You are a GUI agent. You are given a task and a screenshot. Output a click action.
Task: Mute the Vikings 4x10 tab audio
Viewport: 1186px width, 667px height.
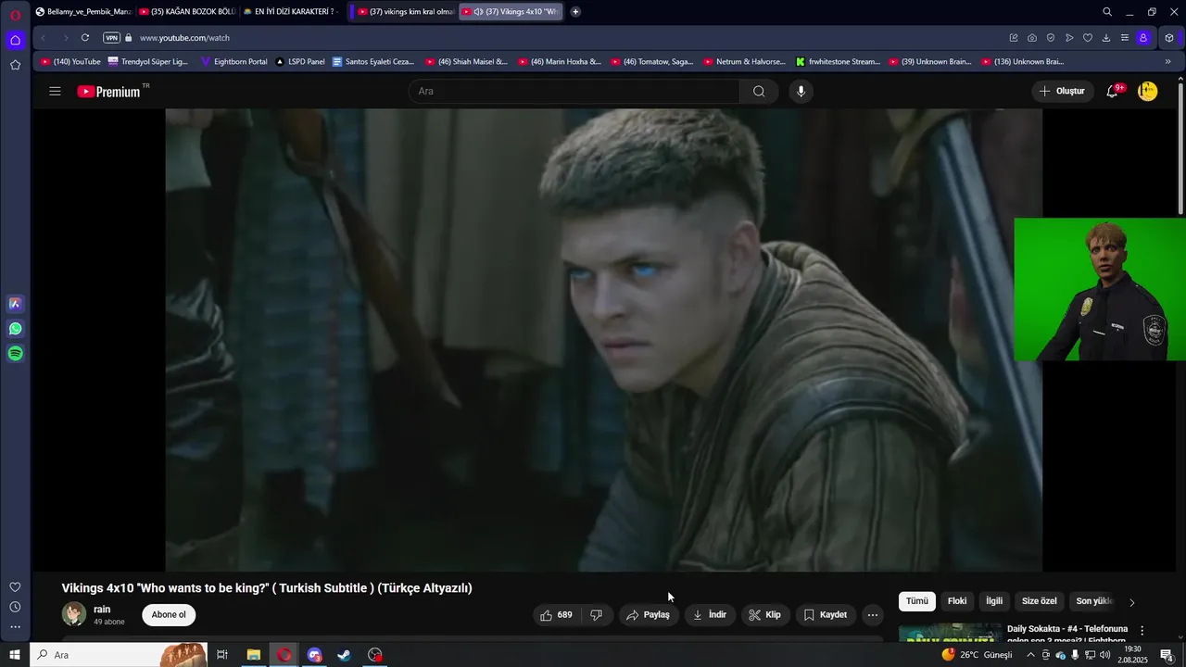[478, 12]
